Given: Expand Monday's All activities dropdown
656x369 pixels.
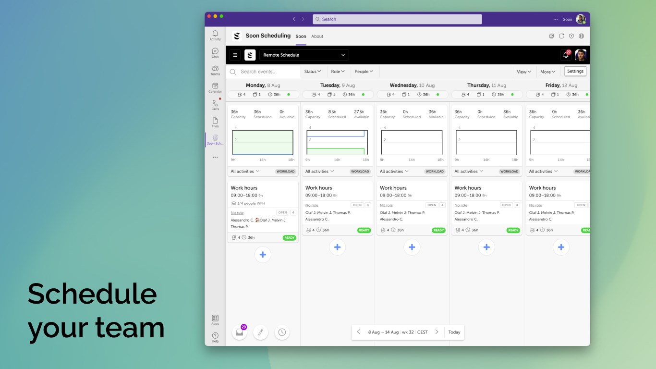Looking at the screenshot, I should coord(245,172).
